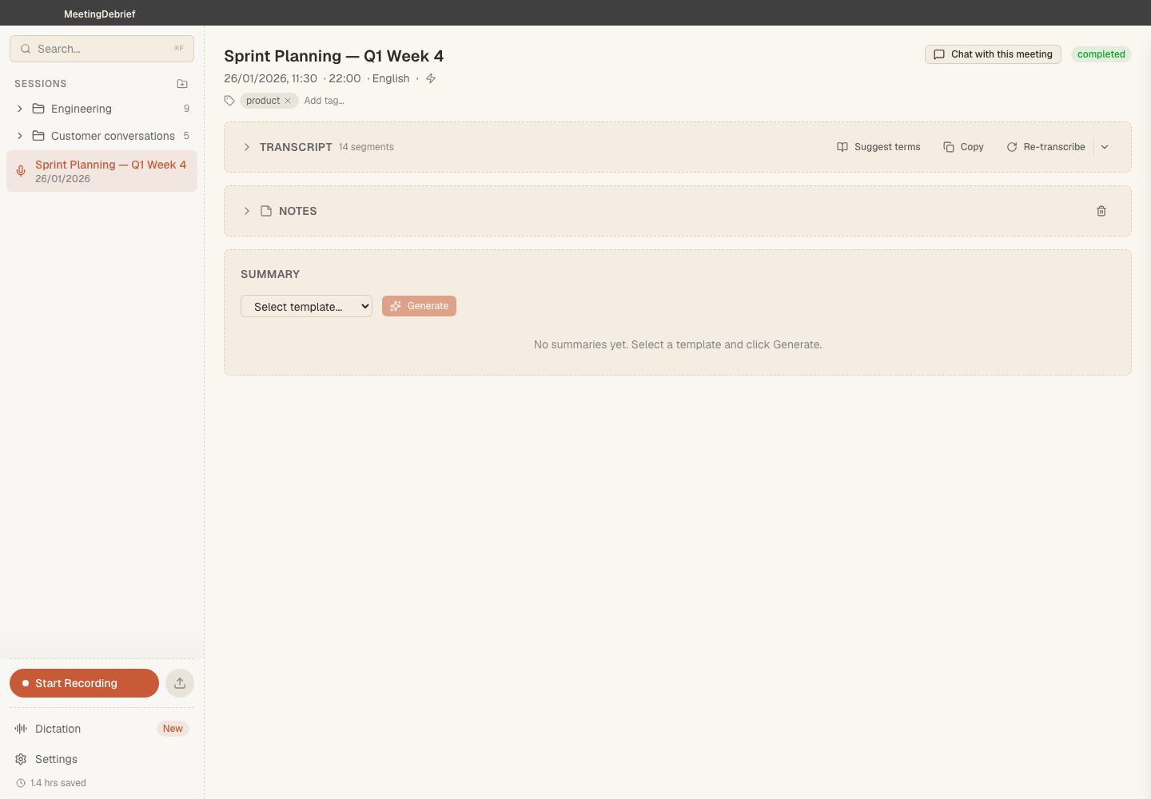Expand the Engineering folder chevron

[x=20, y=109]
